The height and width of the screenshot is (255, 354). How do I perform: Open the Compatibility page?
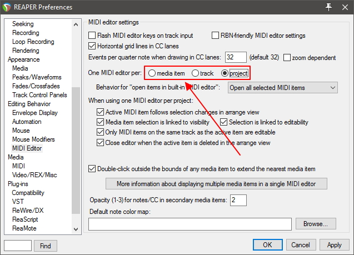pos(28,193)
